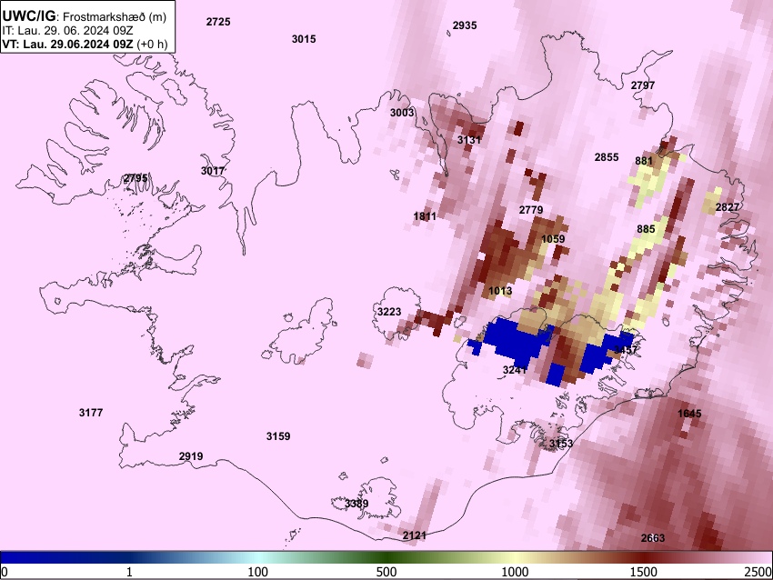Click the 3457 value label
Screen dimensions: 773x580
point(626,350)
